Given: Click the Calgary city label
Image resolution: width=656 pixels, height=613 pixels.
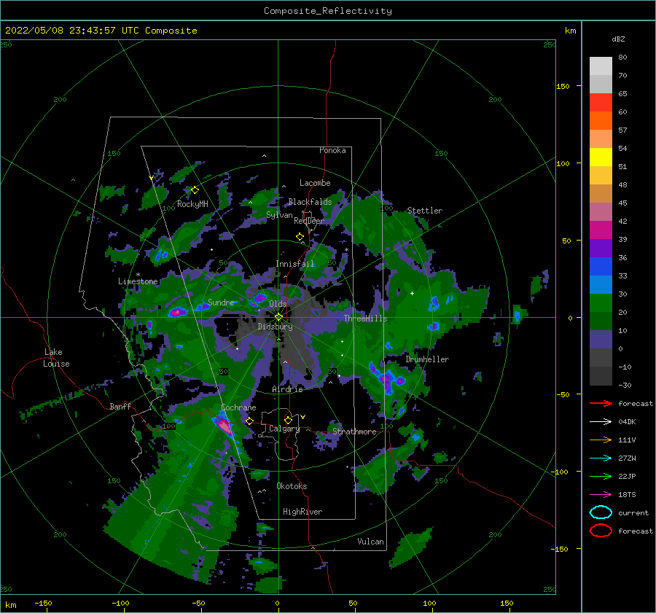Looking at the screenshot, I should (284, 429).
